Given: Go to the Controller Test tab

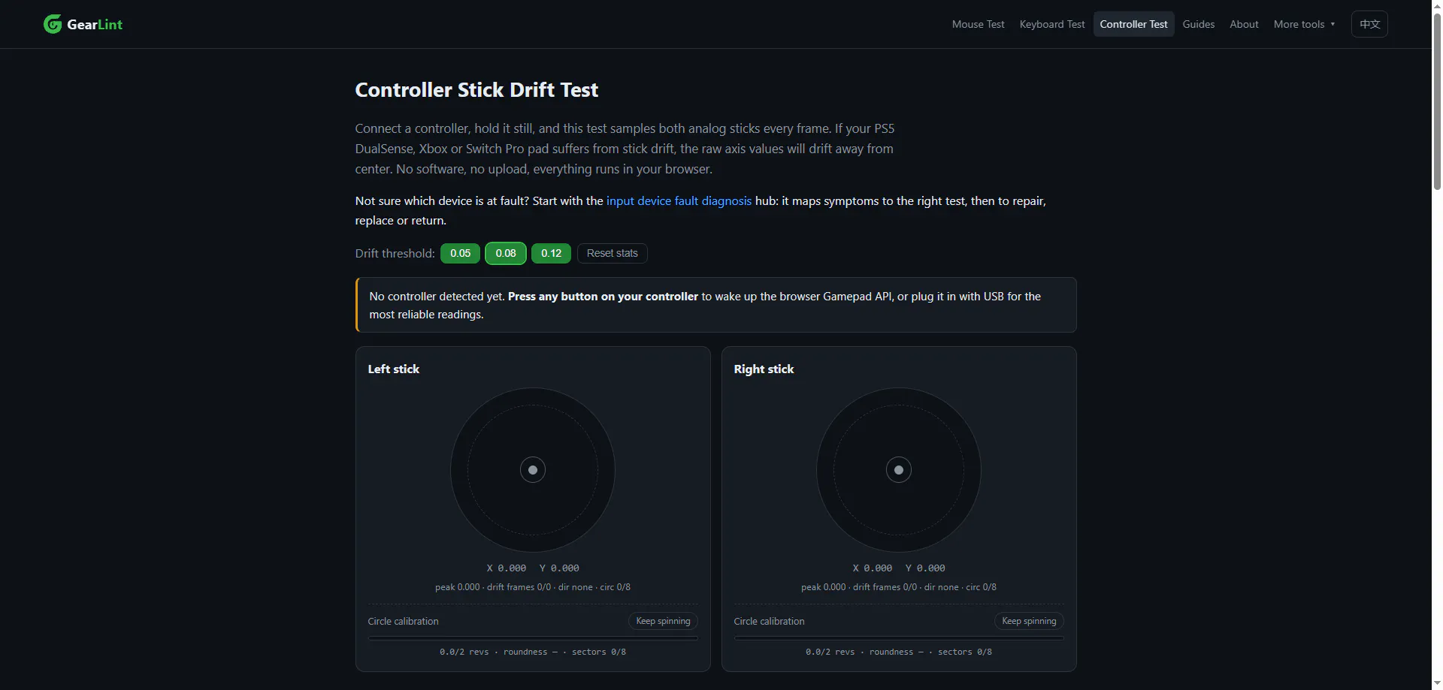Looking at the screenshot, I should click(x=1133, y=24).
